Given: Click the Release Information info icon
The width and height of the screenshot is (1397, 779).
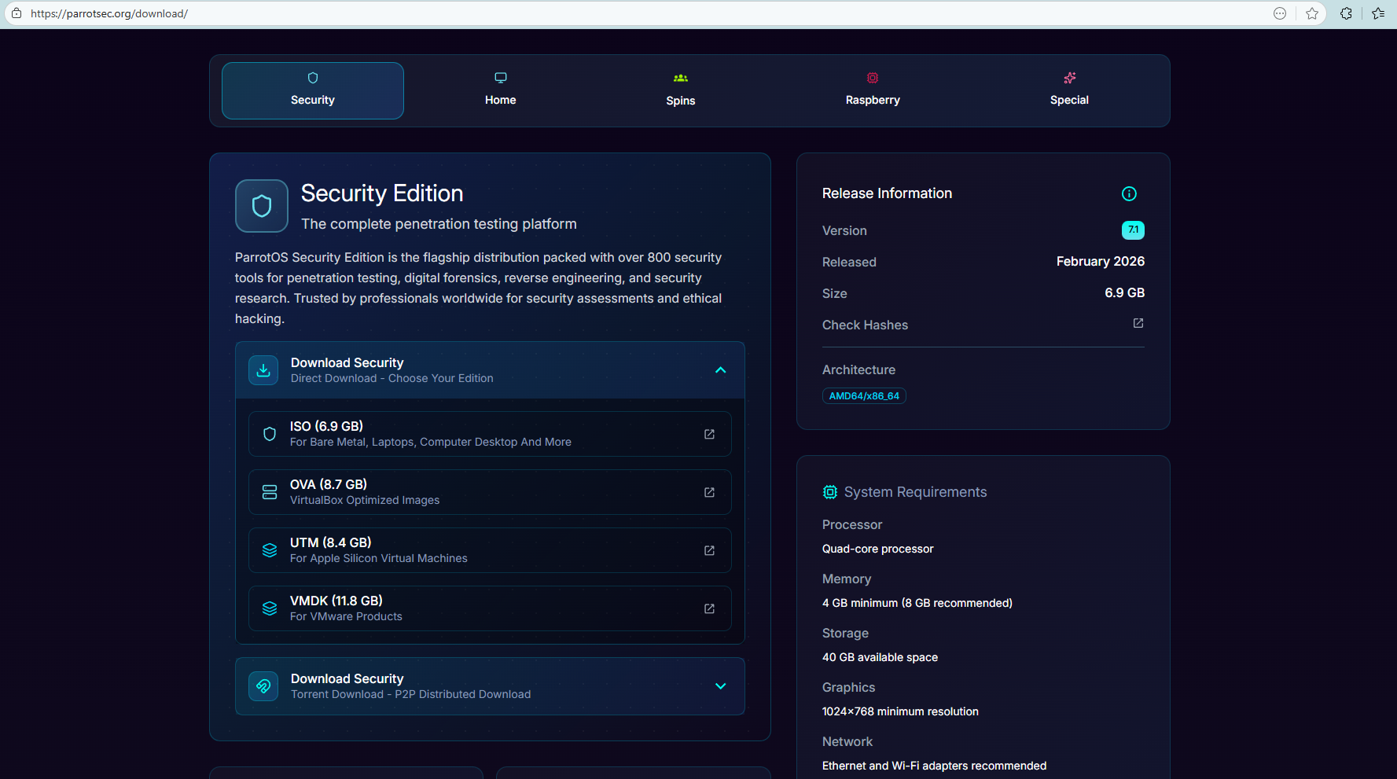Looking at the screenshot, I should (x=1129, y=193).
